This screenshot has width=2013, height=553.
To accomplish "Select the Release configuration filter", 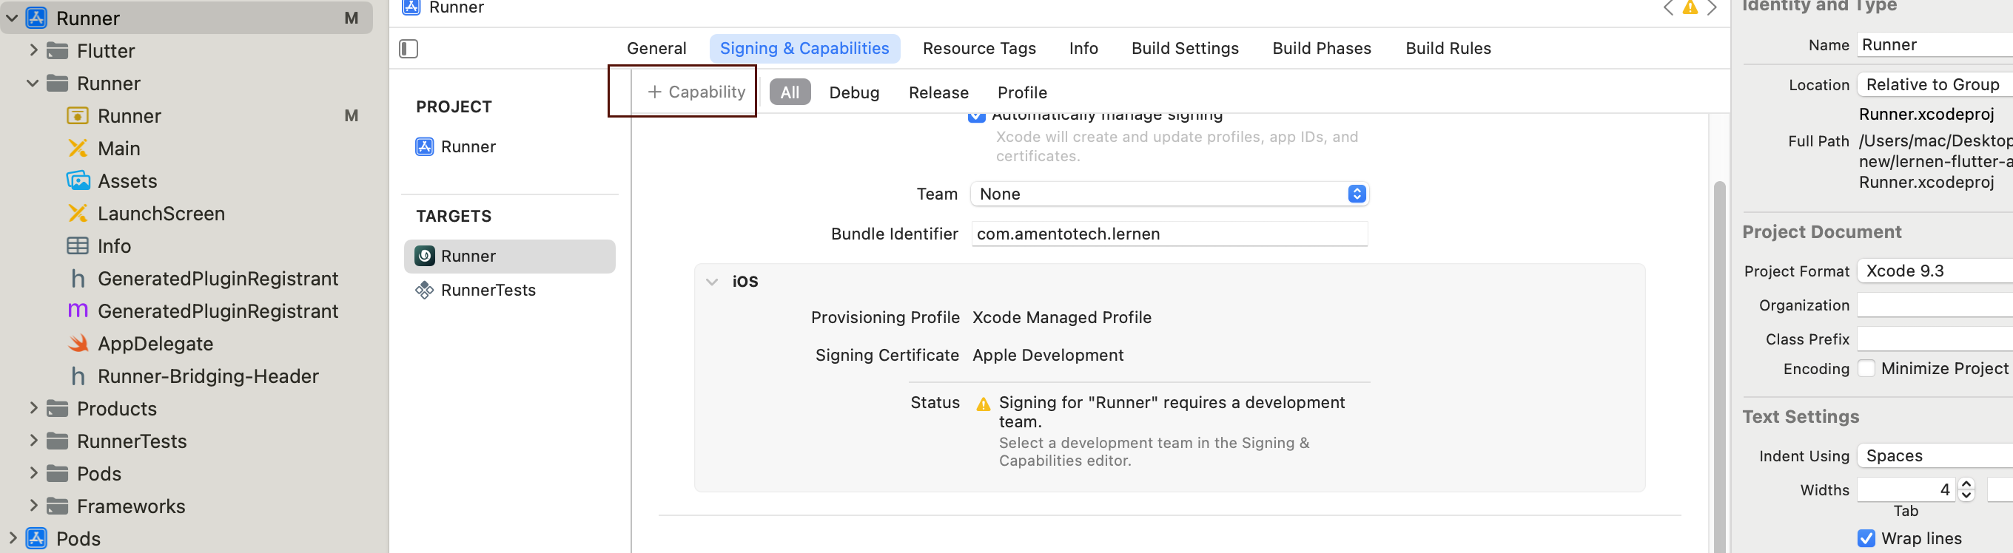I will 938,92.
